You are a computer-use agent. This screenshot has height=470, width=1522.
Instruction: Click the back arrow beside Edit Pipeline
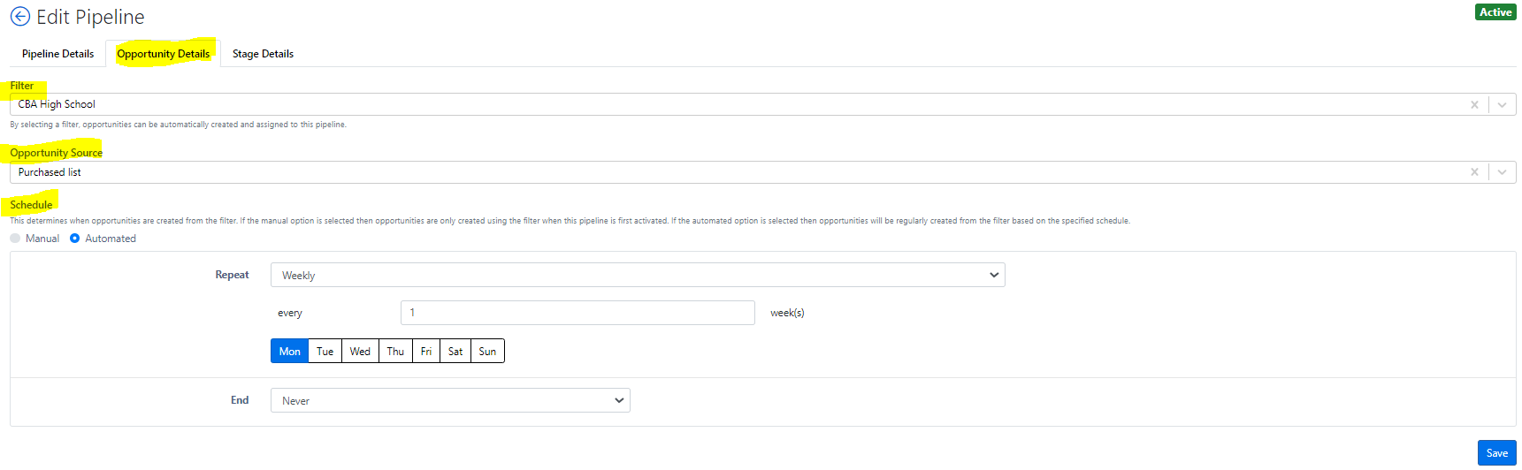[x=19, y=17]
